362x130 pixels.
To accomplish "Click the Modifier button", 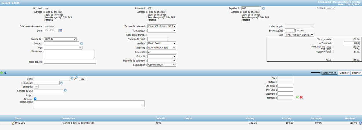I will point(344,73).
